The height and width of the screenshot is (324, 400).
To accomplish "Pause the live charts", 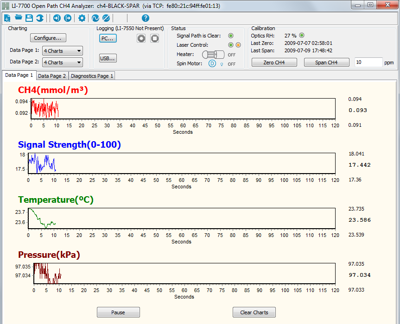I will pyautogui.click(x=118, y=312).
